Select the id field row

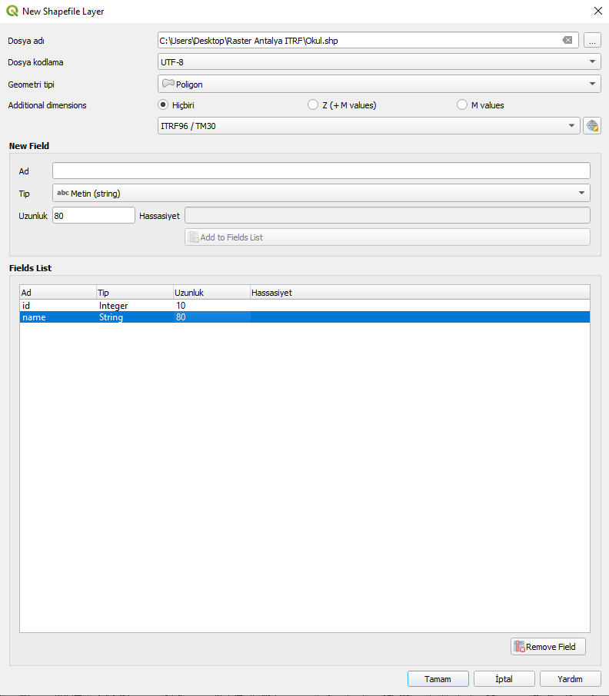coord(304,306)
